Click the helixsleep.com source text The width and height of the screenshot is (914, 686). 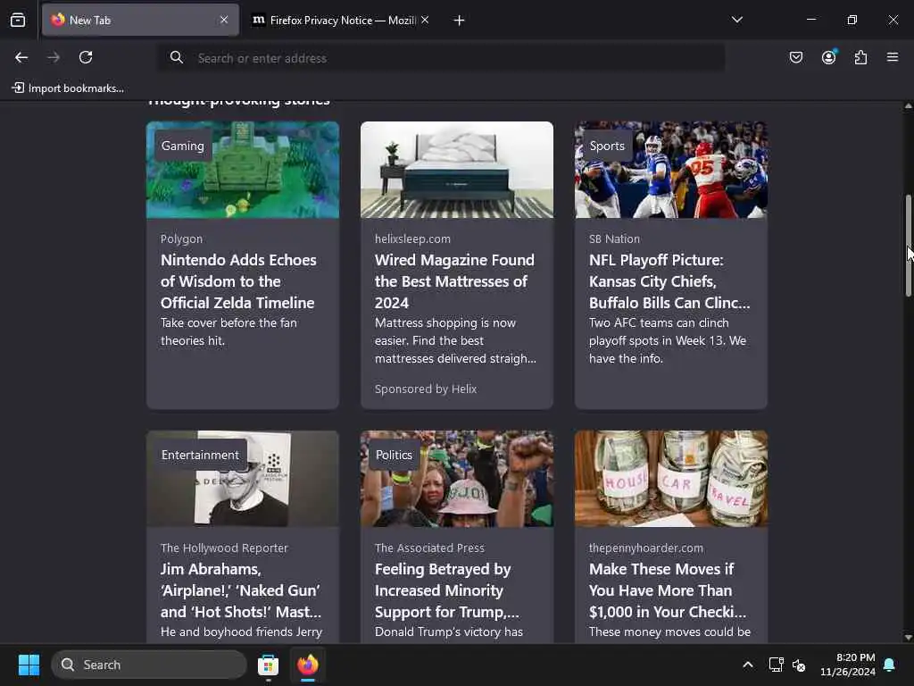click(x=412, y=238)
